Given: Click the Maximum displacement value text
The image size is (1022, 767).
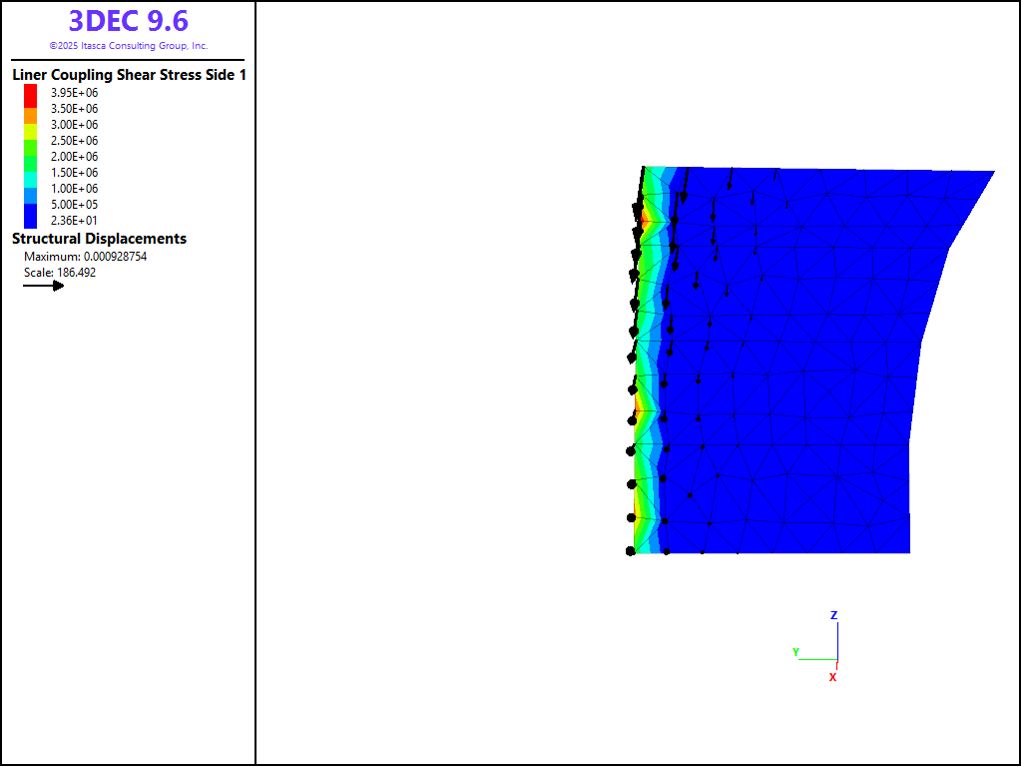Looking at the screenshot, I should click(x=85, y=257).
